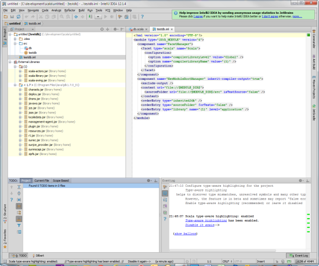Open the Project view selector dropdown
The width and height of the screenshot is (319, 266).
coord(22,29)
